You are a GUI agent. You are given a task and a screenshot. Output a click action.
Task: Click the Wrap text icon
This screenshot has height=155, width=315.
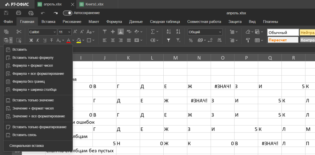(x=129, y=32)
